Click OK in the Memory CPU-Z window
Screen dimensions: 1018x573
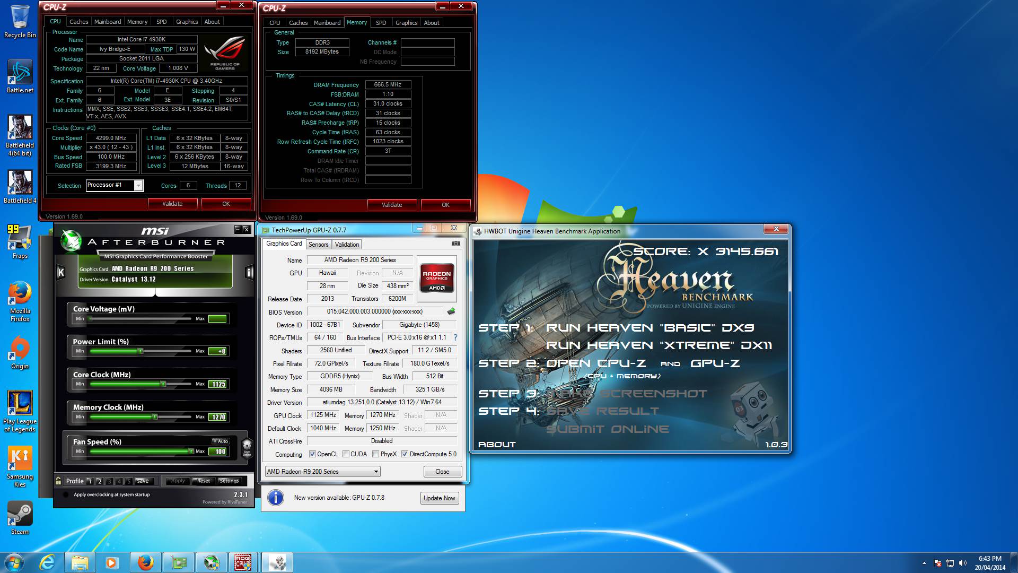pyautogui.click(x=445, y=205)
